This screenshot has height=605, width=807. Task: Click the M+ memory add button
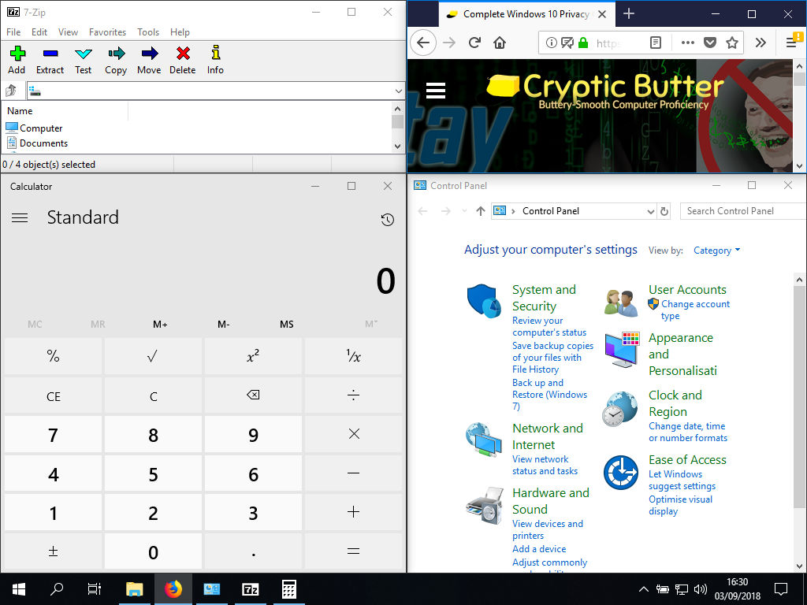tap(160, 324)
